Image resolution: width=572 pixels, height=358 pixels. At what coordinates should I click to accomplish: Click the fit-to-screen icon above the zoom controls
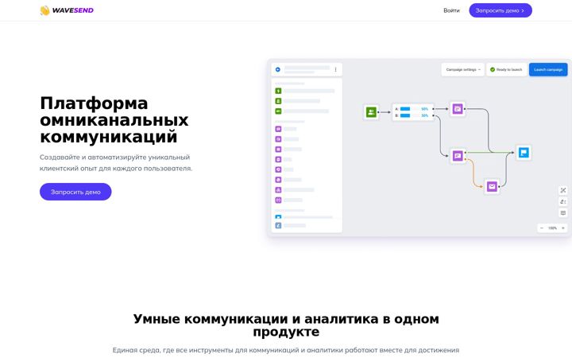pyautogui.click(x=563, y=190)
